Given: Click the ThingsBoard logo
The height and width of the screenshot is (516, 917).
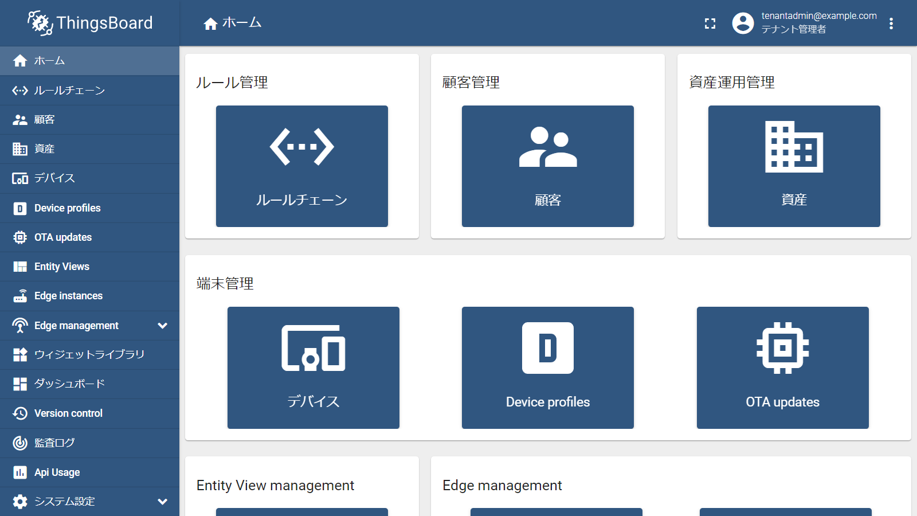Looking at the screenshot, I should [x=90, y=23].
